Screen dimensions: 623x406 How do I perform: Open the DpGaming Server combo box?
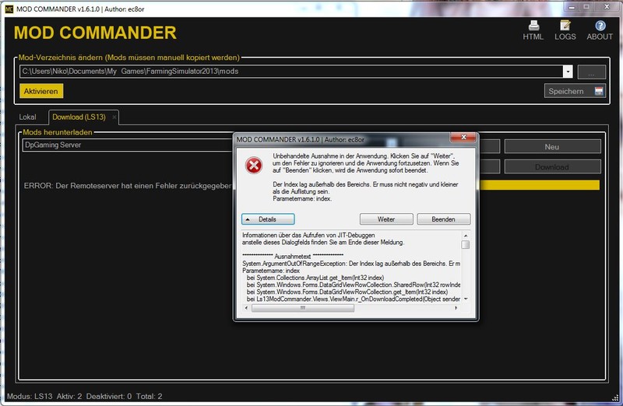pyautogui.click(x=127, y=145)
